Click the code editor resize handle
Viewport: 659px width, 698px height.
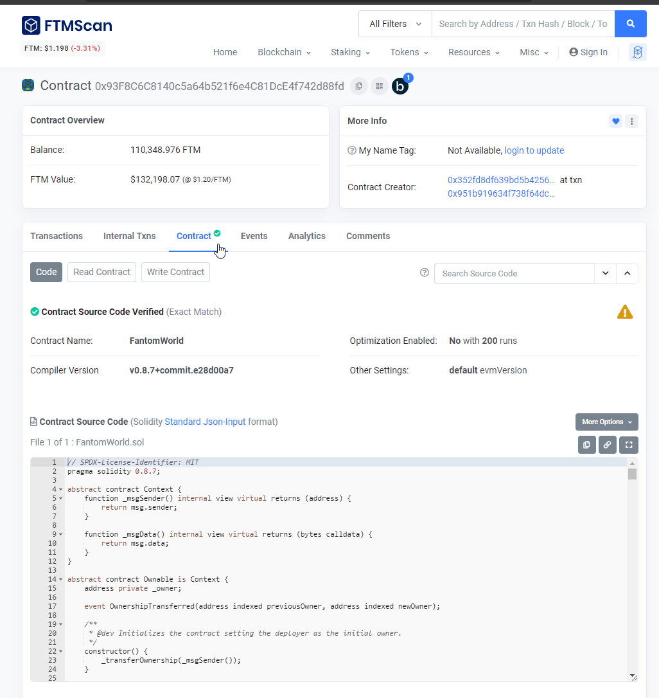(634, 677)
